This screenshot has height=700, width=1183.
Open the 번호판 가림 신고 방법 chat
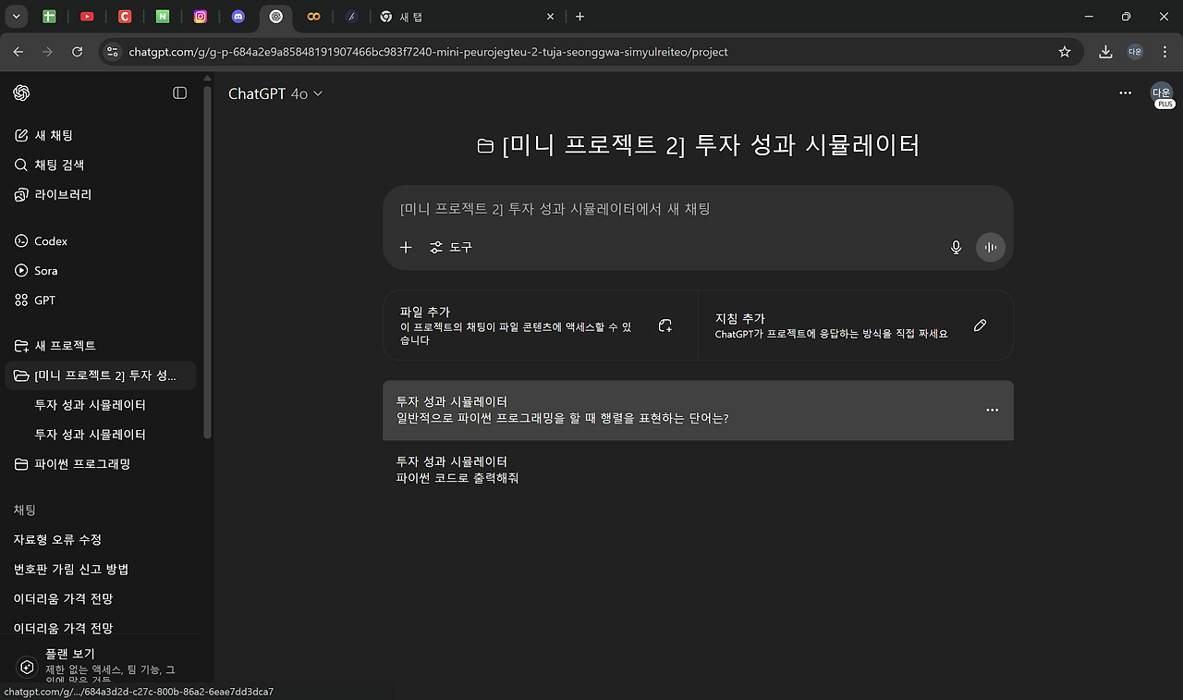point(101,569)
